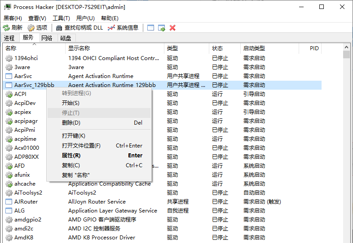Choose Open file location (打开文件位置)

tap(81, 146)
